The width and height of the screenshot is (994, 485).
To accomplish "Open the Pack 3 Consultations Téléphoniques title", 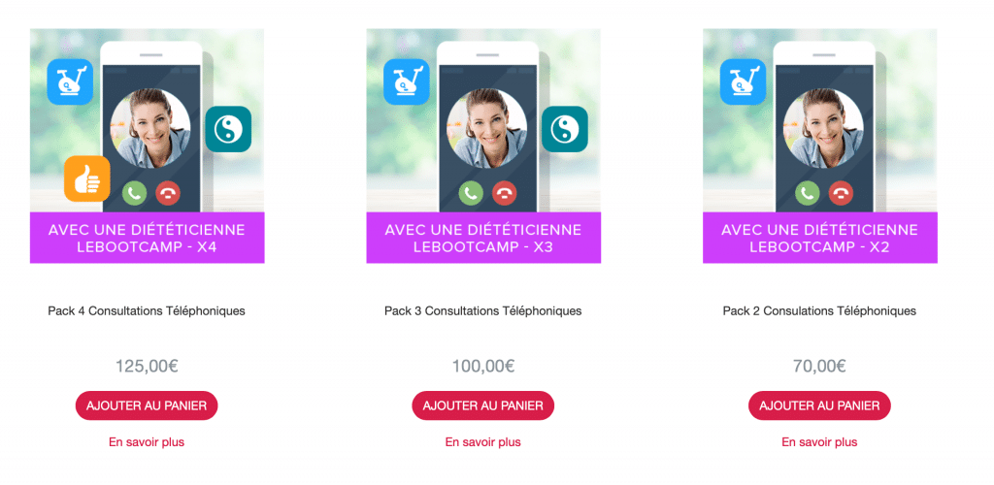I will [x=483, y=310].
